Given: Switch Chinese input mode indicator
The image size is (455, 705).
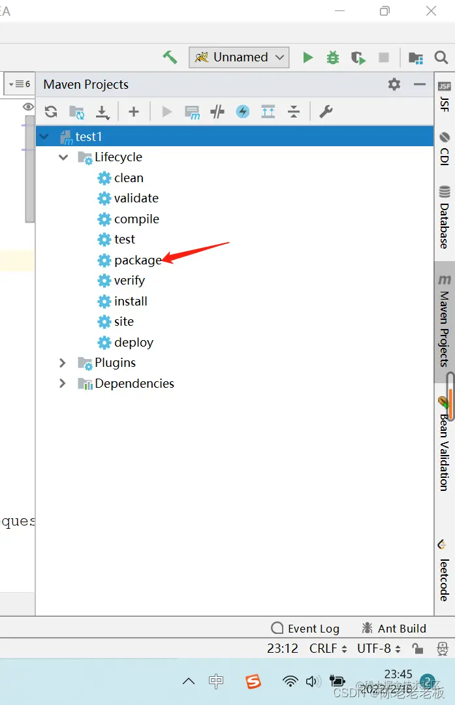Looking at the screenshot, I should point(216,681).
